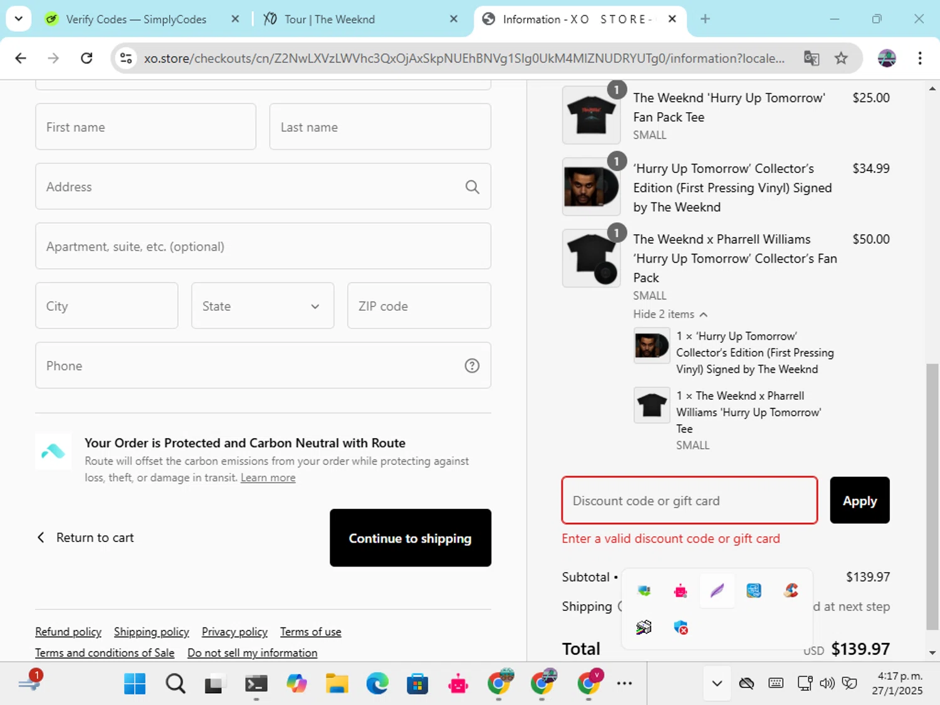Return to cart link

pyautogui.click(x=86, y=538)
